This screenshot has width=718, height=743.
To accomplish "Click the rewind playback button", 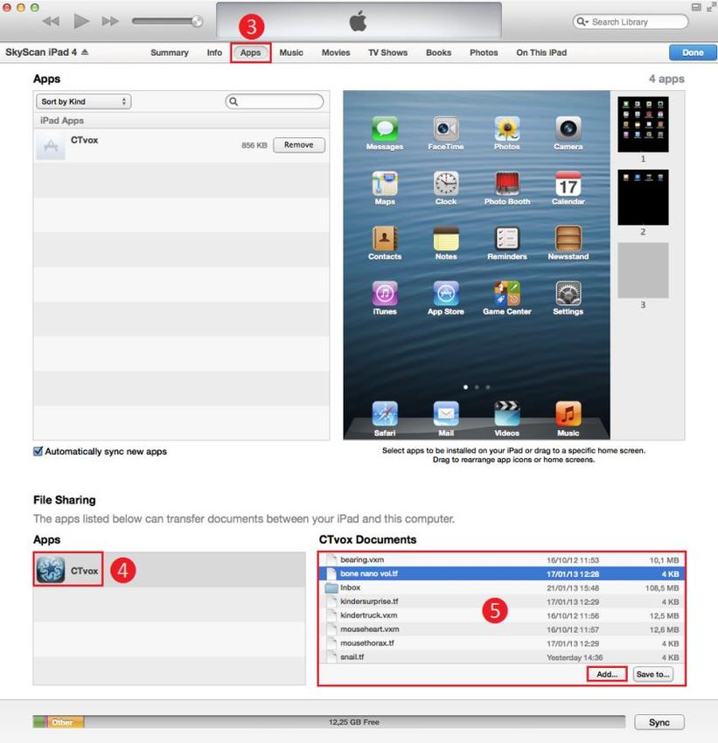I will point(51,21).
